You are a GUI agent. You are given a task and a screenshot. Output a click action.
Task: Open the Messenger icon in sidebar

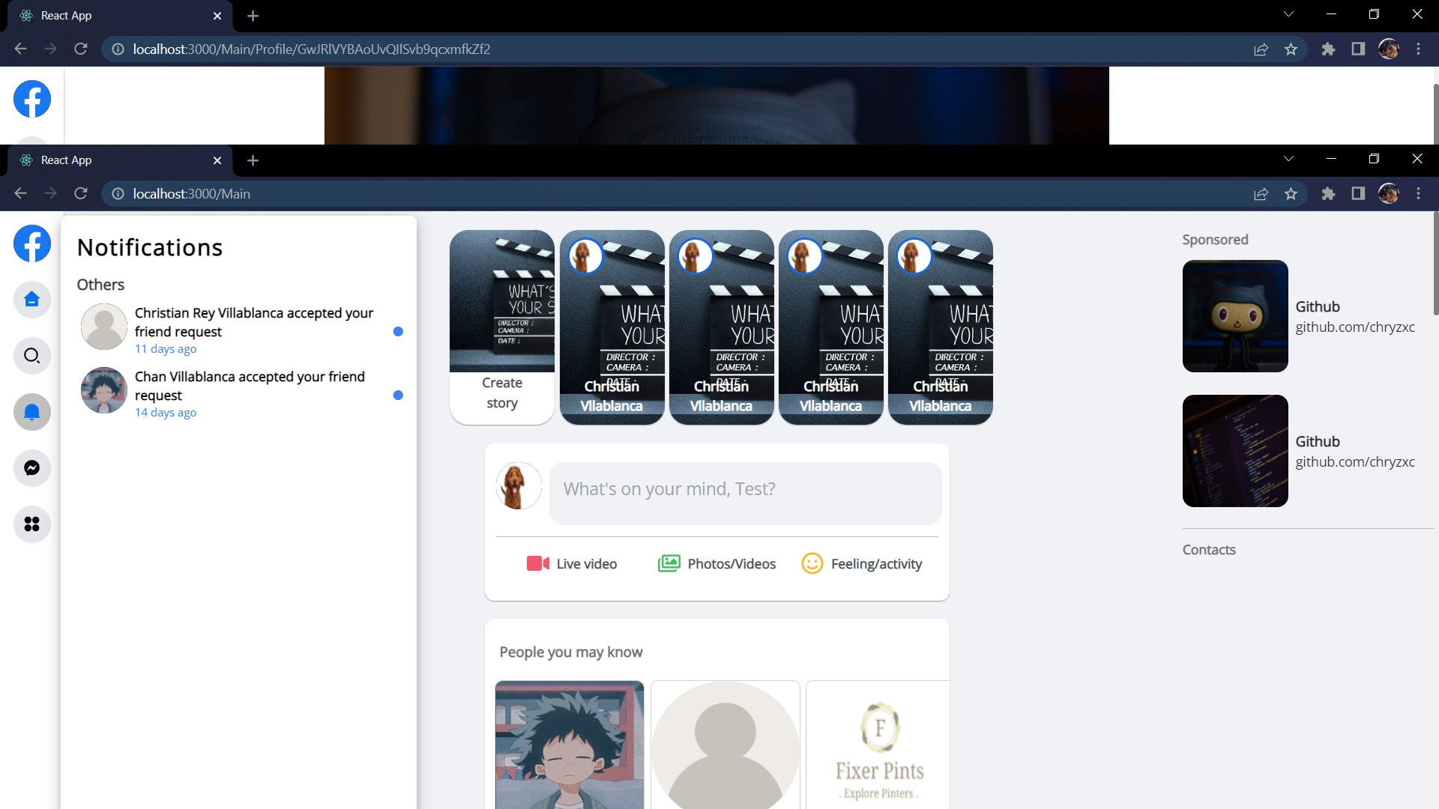[x=31, y=468]
